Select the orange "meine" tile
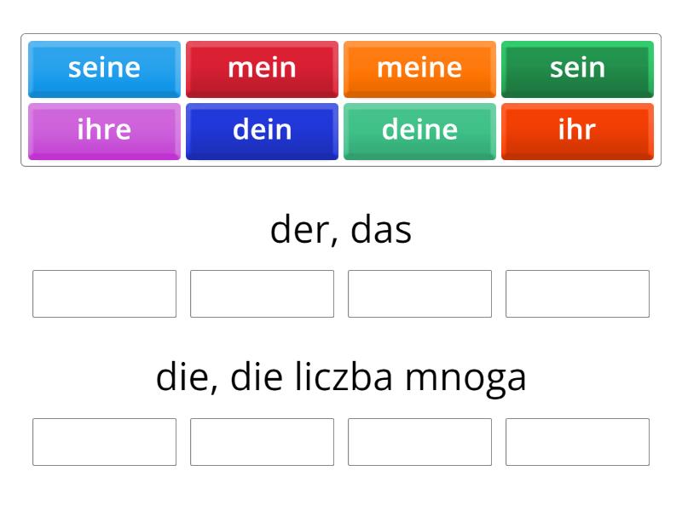 (419, 69)
